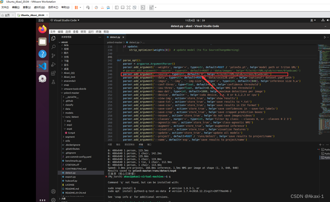The height and width of the screenshot is (202, 330).
Task: Enter VMware full screen mode
Action: click(129, 7)
